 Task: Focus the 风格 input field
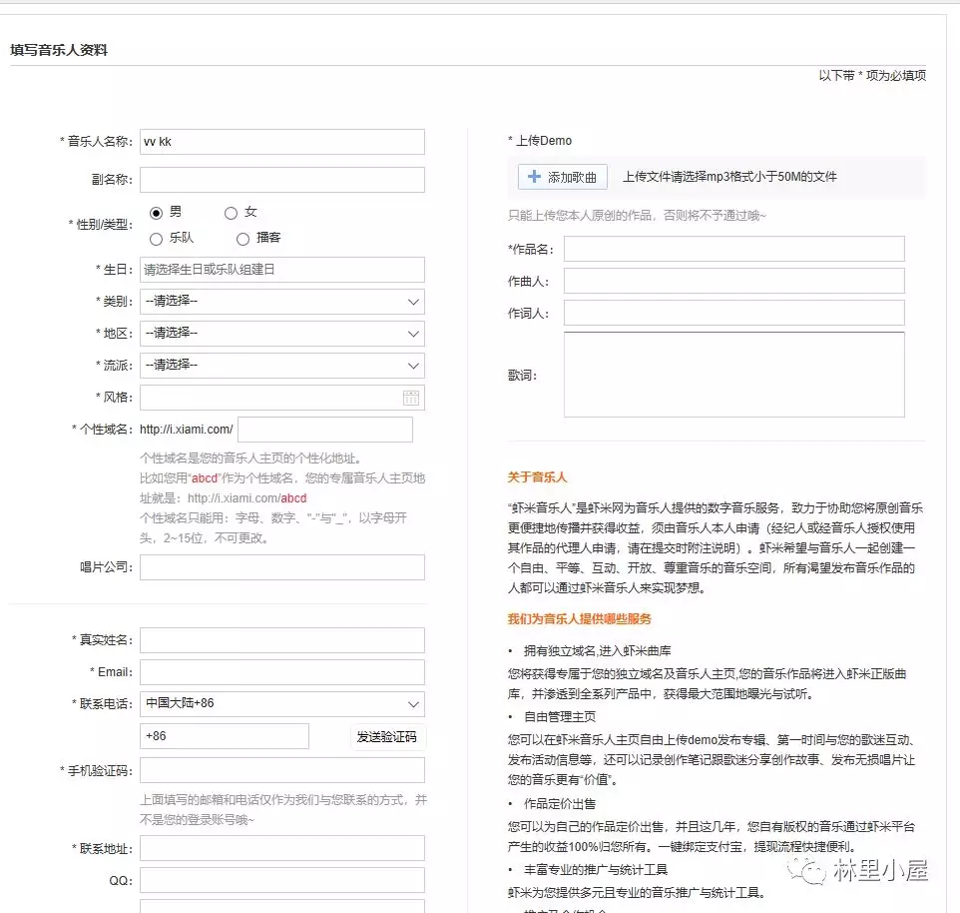coord(282,398)
